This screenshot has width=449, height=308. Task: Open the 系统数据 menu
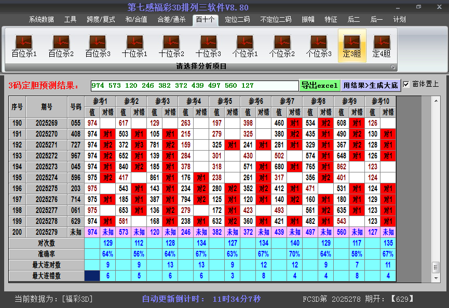[x=40, y=19]
